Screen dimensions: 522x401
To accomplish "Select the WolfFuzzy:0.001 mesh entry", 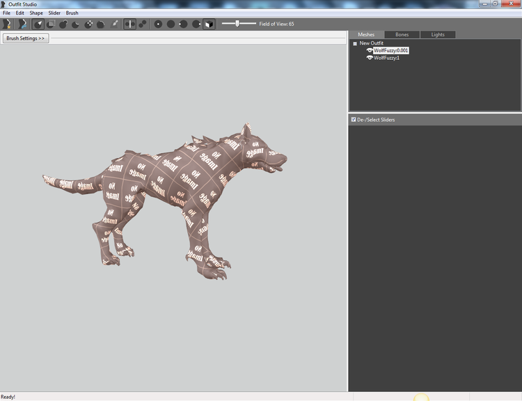I will [x=391, y=50].
